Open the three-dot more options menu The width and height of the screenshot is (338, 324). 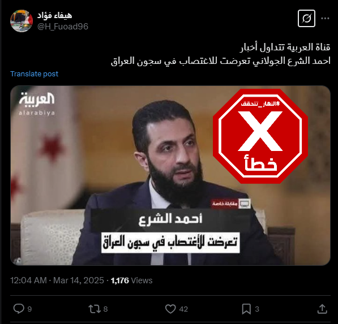tap(325, 19)
